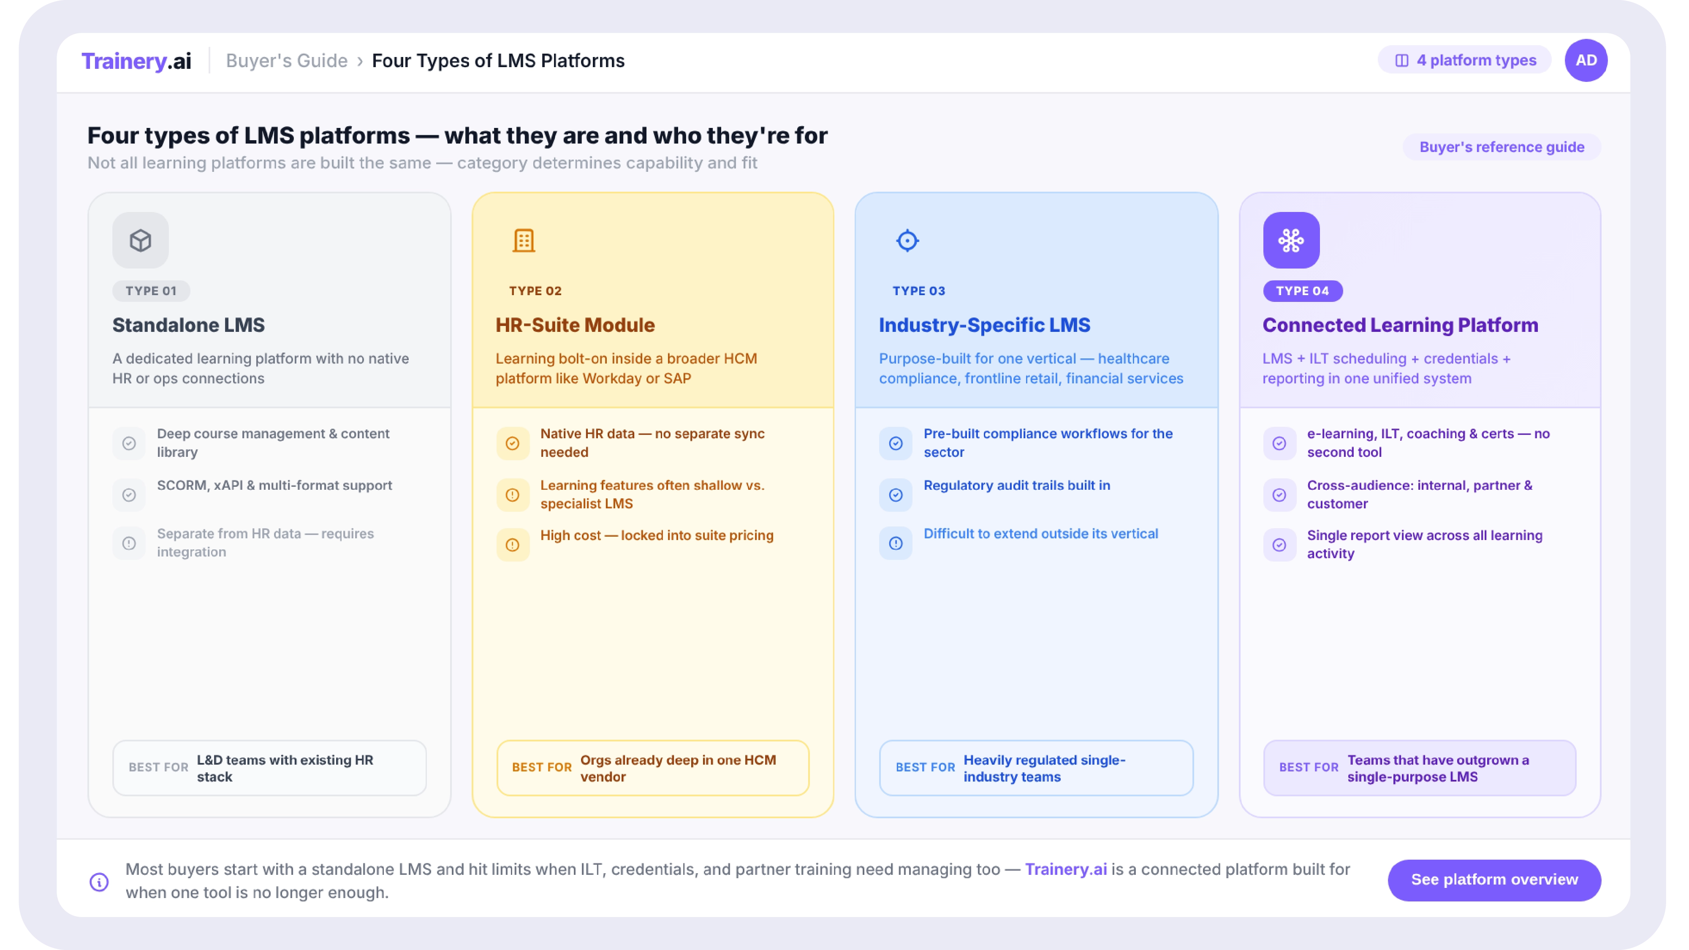This screenshot has height=950, width=1689.
Task: Click Regulatory audit trails built in text
Action: [1017, 485]
